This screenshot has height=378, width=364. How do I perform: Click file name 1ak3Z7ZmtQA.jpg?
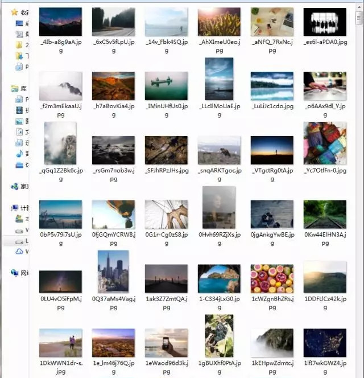click(167, 303)
